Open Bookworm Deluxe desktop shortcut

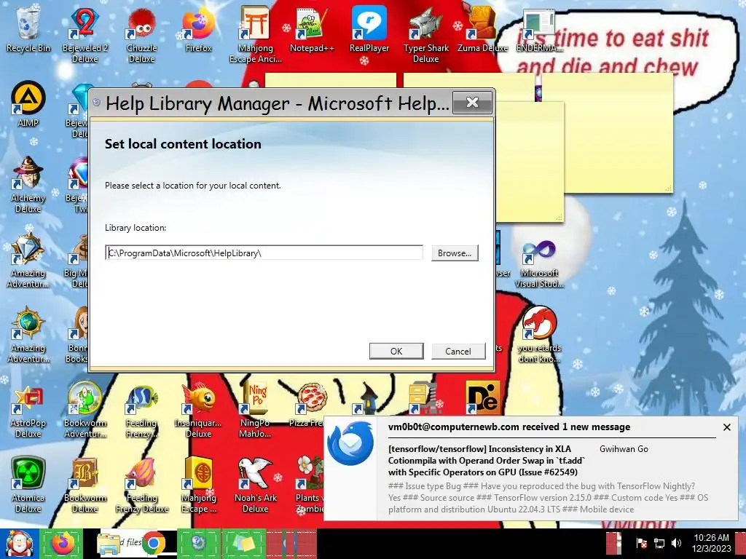click(85, 485)
